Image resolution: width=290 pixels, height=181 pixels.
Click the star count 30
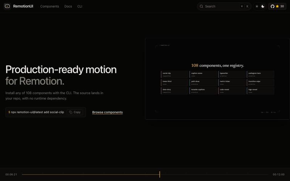coord(282,6)
